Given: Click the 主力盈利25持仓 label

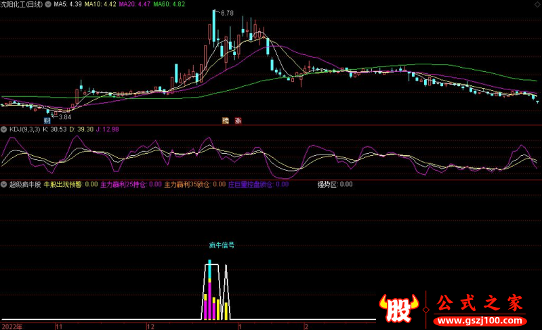Looking at the screenshot, I should click(130, 184).
